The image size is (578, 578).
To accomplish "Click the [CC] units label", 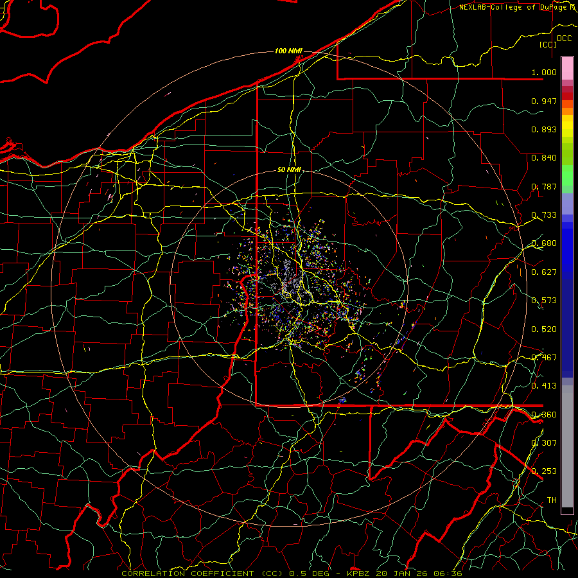I will pos(548,44).
